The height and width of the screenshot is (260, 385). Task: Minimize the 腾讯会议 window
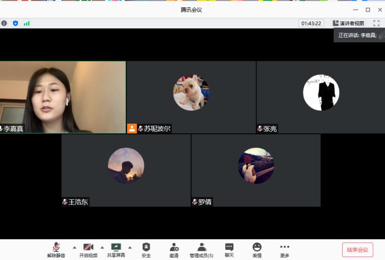coord(356,10)
